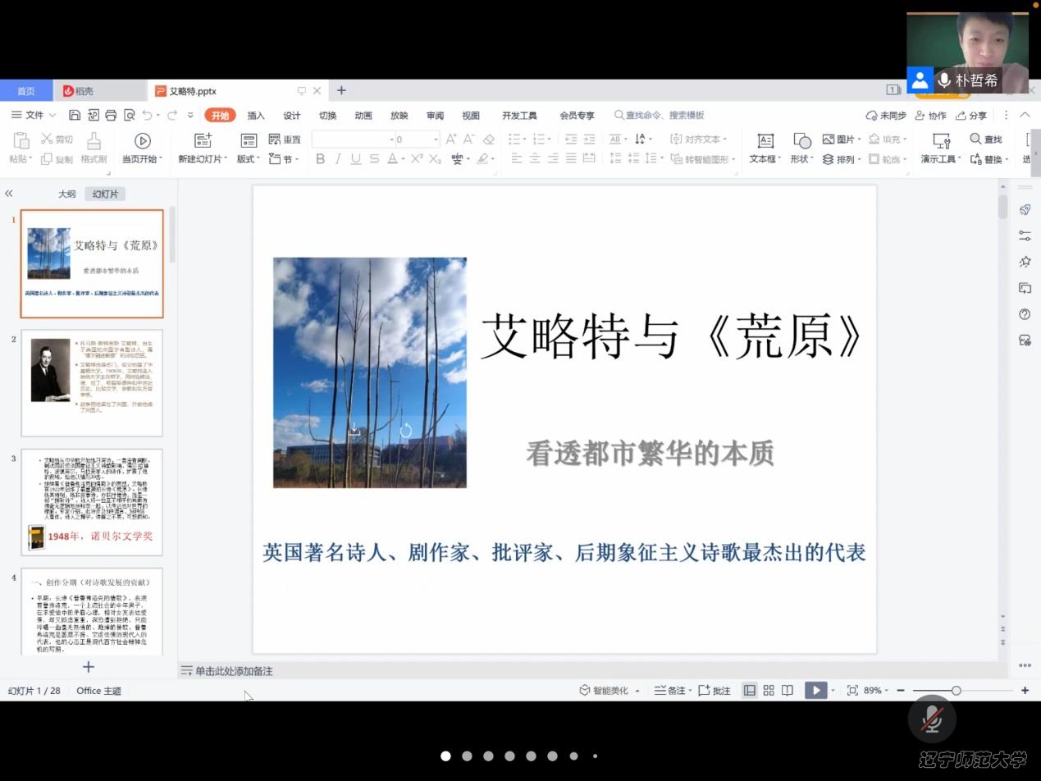Click the Find (查找) icon
The image size is (1041, 781).
[984, 139]
